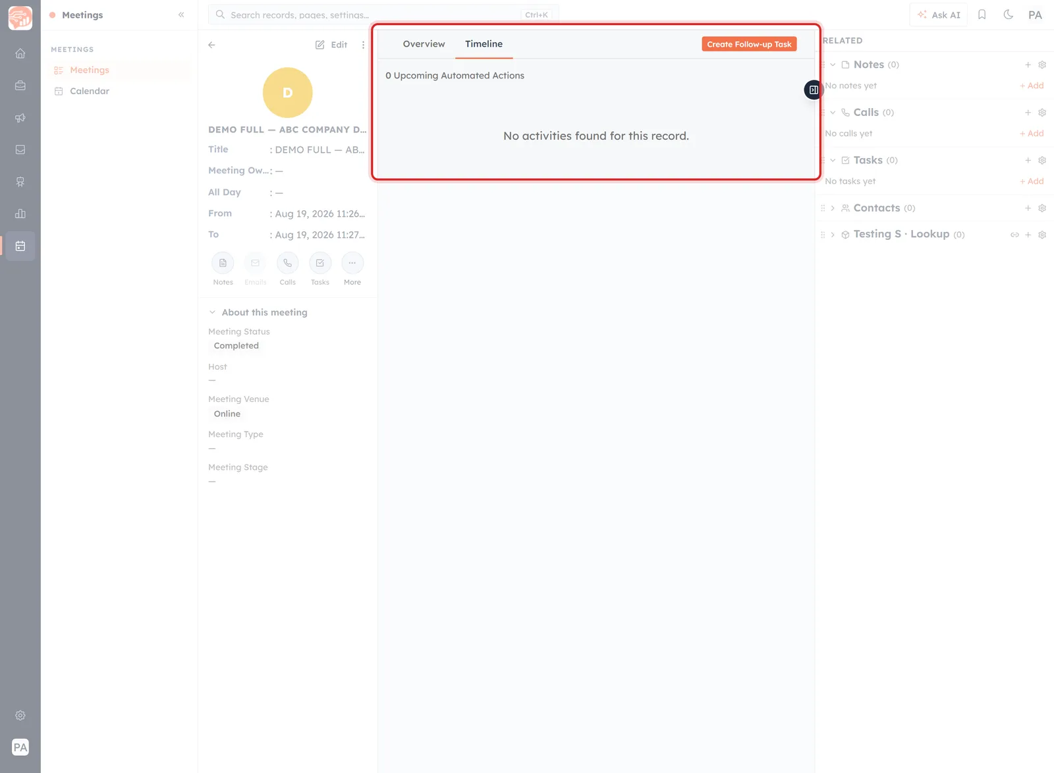Click the link icon in Testing S Lookup row
This screenshot has height=773, width=1054.
coord(1014,235)
